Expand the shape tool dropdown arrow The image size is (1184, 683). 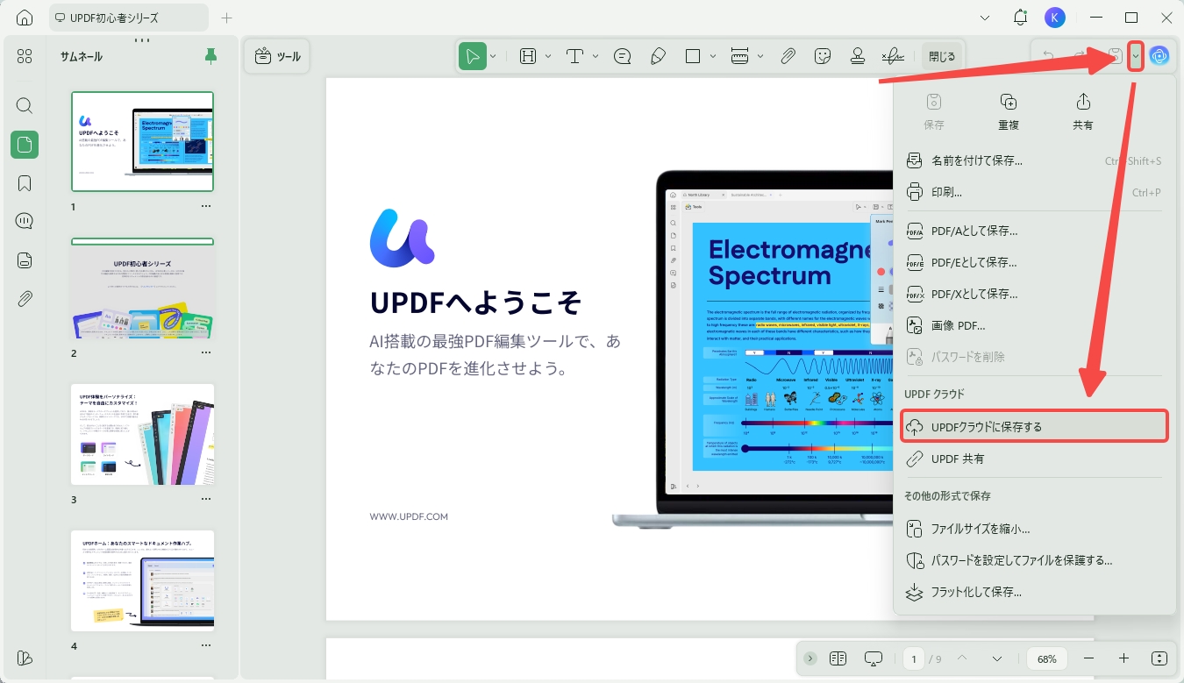point(713,56)
